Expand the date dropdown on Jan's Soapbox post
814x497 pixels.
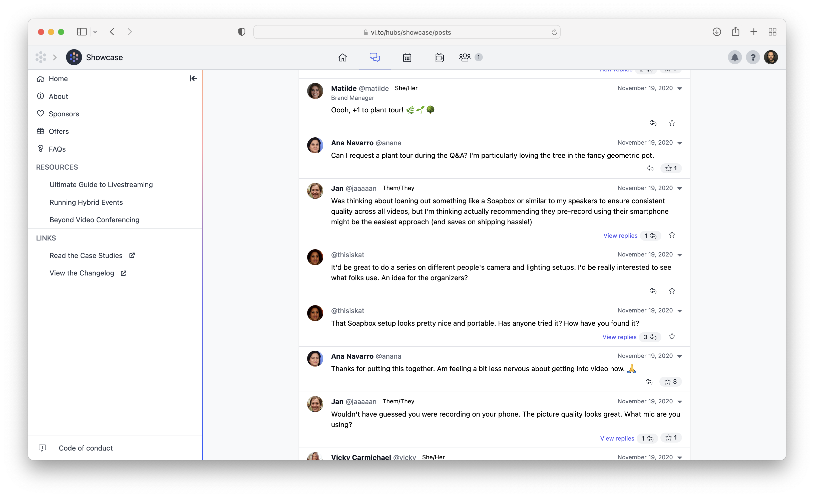(x=680, y=188)
